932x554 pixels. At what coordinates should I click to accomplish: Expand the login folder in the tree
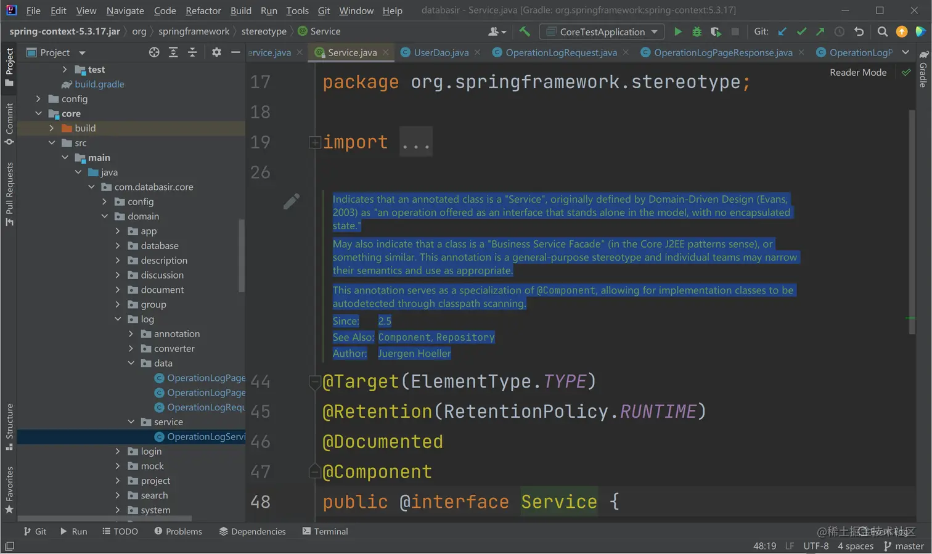(118, 451)
